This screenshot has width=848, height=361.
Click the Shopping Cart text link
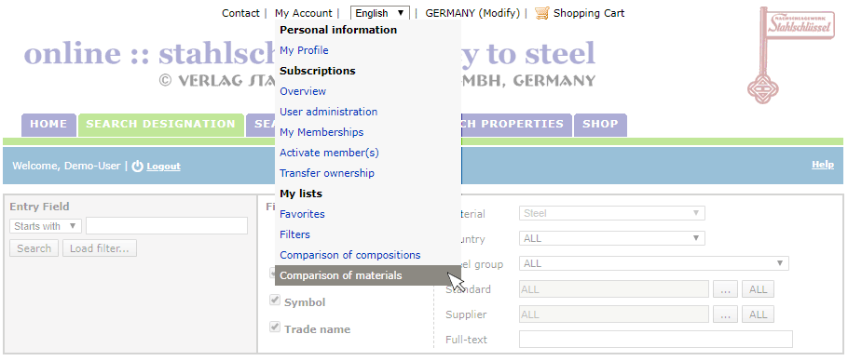coord(589,13)
